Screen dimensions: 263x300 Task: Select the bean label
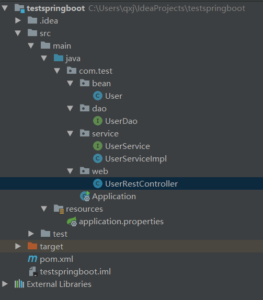click(x=101, y=84)
